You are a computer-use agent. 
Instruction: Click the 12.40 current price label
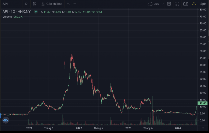click(x=203, y=103)
